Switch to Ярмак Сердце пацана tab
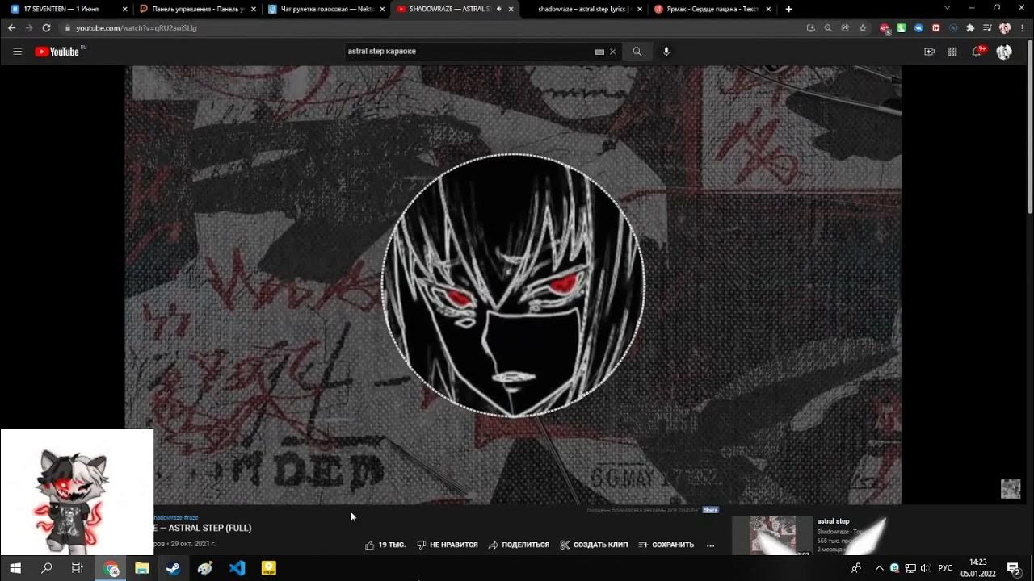This screenshot has width=1034, height=581. pos(712,9)
